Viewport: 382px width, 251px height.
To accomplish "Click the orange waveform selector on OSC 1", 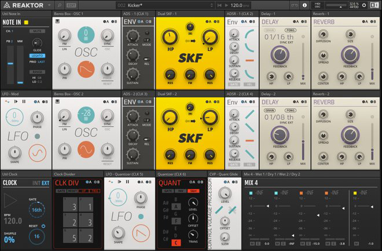I will [x=86, y=70].
